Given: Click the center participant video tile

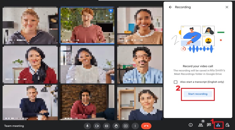Looking at the screenshot, I should coord(87,64).
